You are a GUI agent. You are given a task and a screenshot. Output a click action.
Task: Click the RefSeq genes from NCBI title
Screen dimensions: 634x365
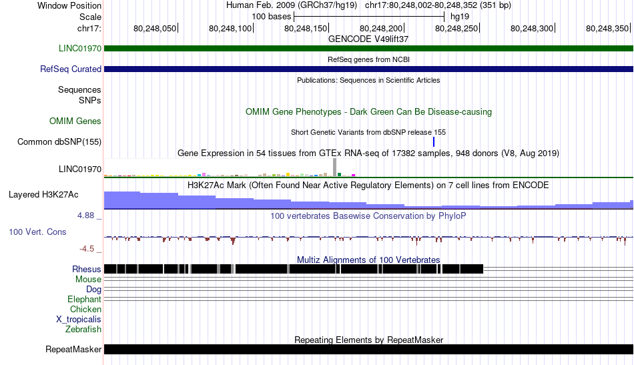(x=368, y=60)
